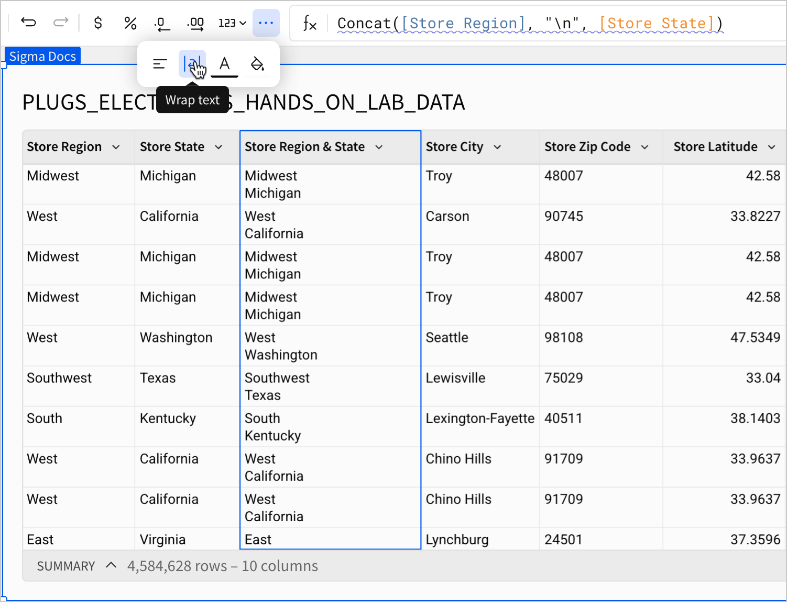Open the Store City column menu
787x602 pixels.
click(x=497, y=147)
